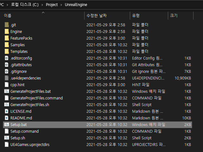The image size is (203, 152).
Task: Select the Setup.command file name
Action: (24, 131)
